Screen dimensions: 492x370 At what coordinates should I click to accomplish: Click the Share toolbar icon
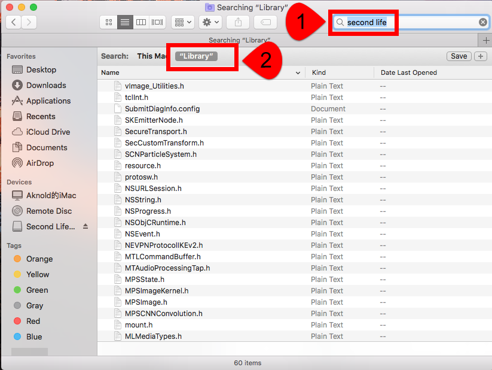(x=238, y=22)
